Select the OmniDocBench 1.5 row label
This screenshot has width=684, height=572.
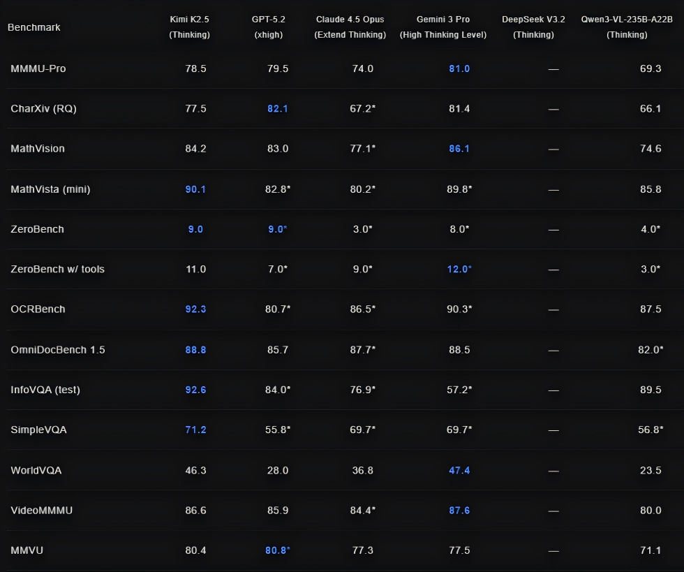(x=57, y=350)
